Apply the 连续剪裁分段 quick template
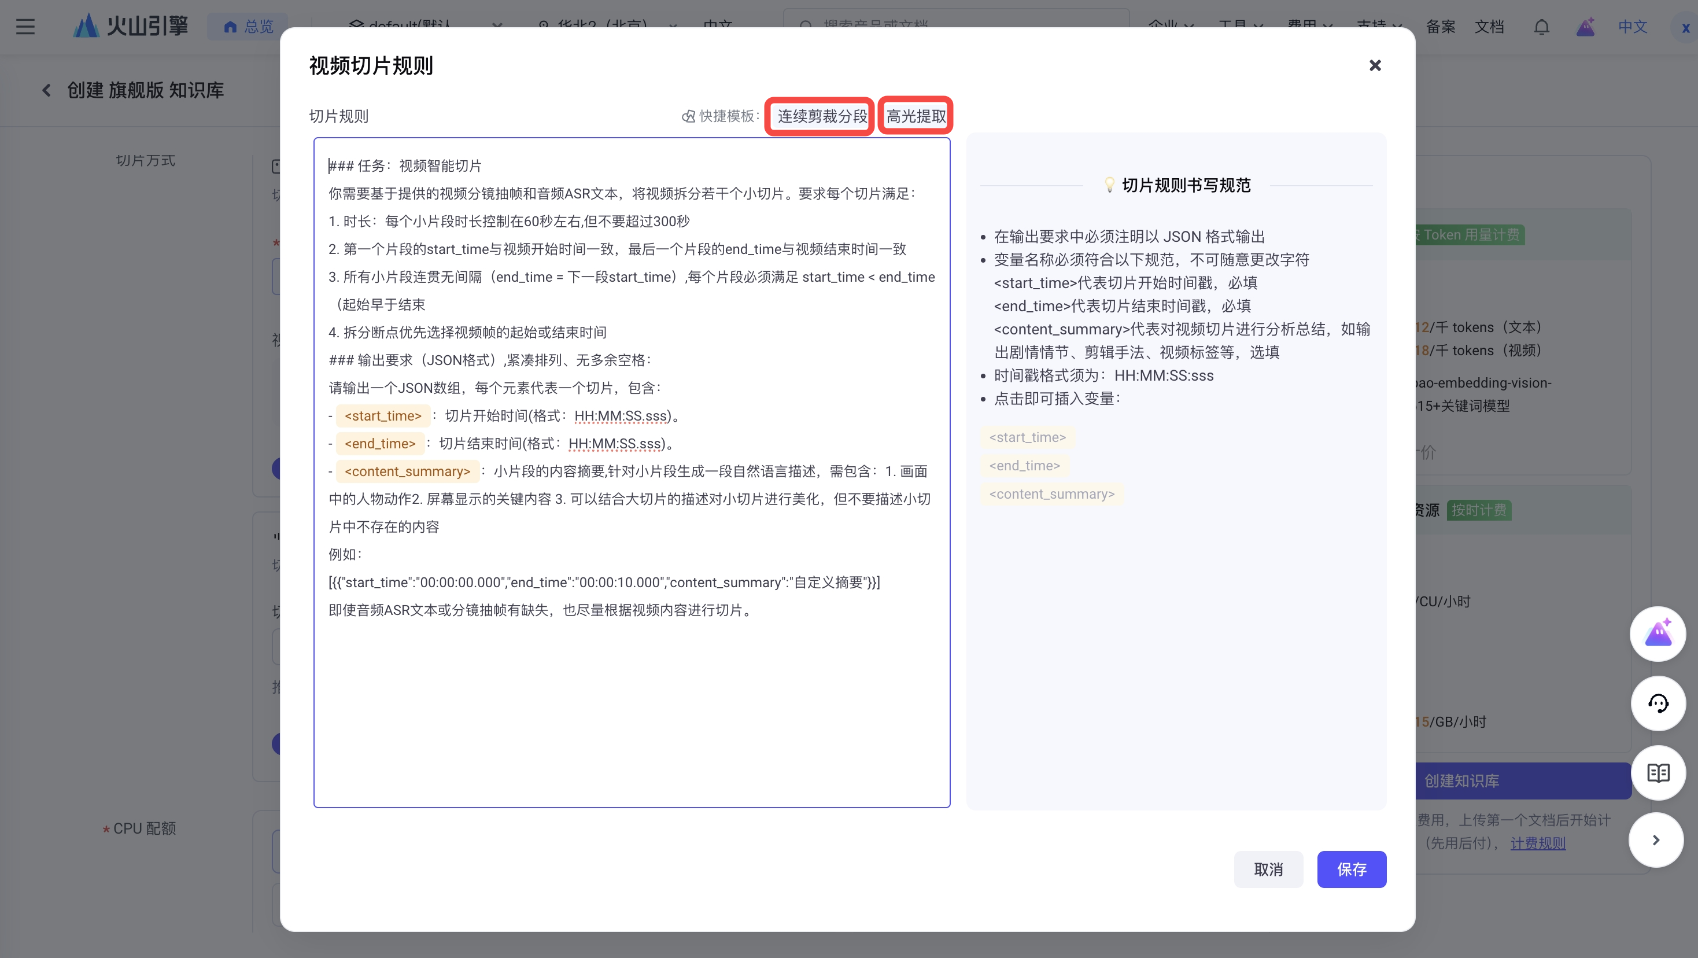The width and height of the screenshot is (1698, 958). click(821, 116)
